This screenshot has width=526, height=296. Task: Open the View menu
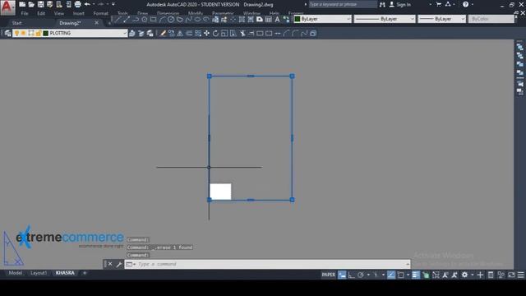click(x=59, y=13)
